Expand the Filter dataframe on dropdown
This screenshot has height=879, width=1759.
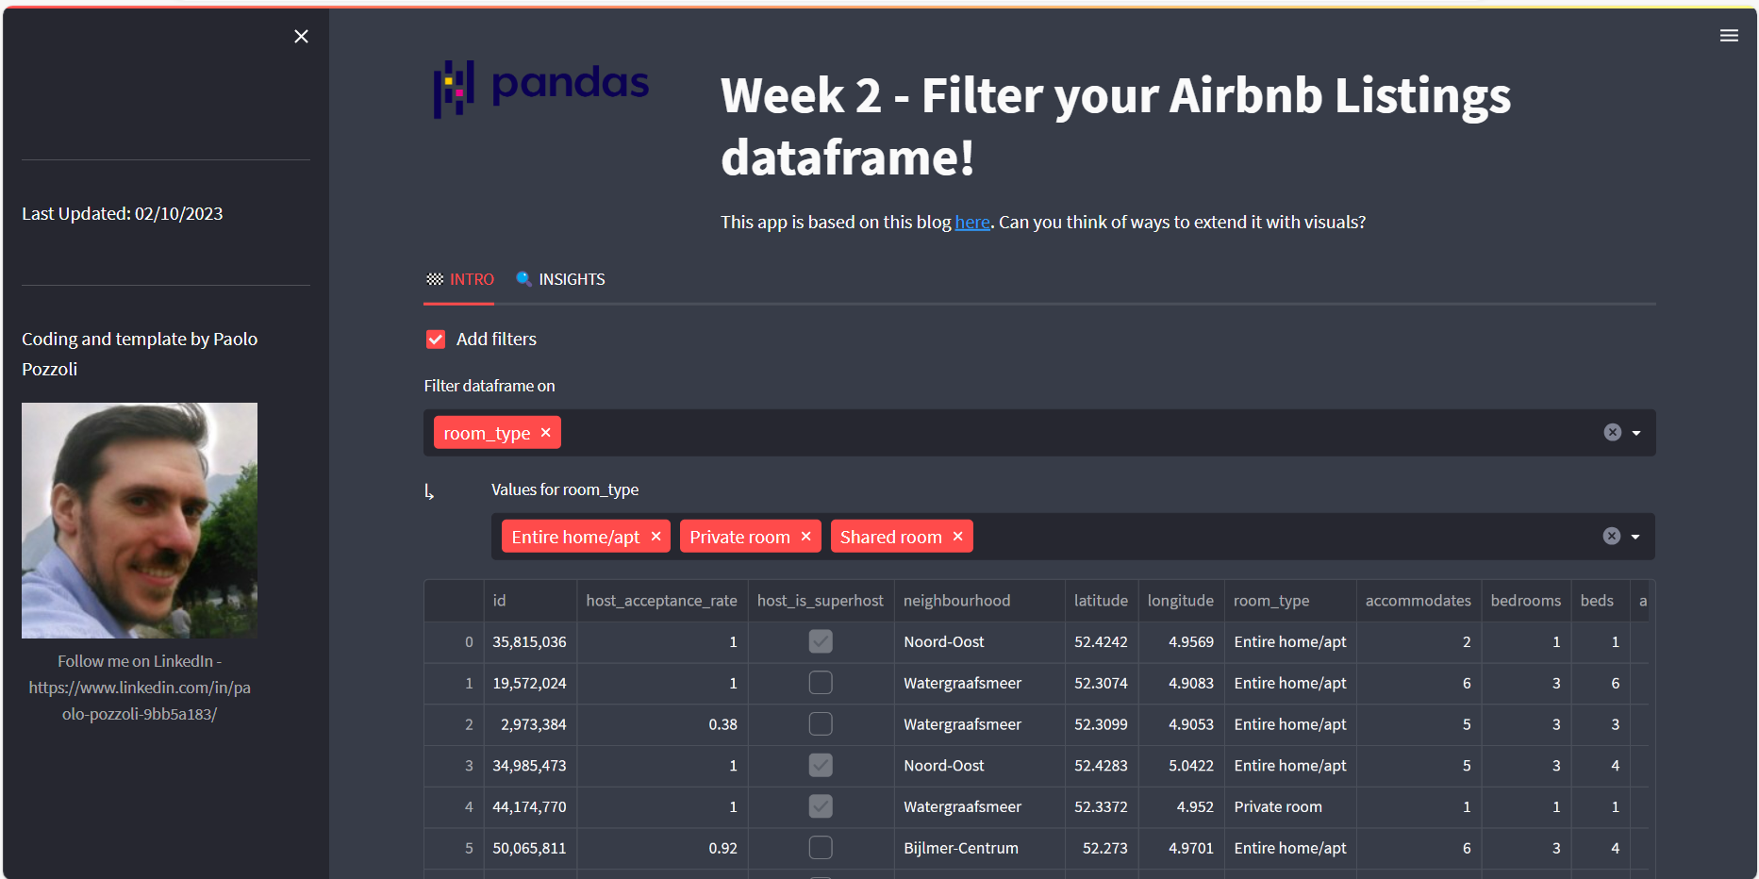coord(1636,433)
